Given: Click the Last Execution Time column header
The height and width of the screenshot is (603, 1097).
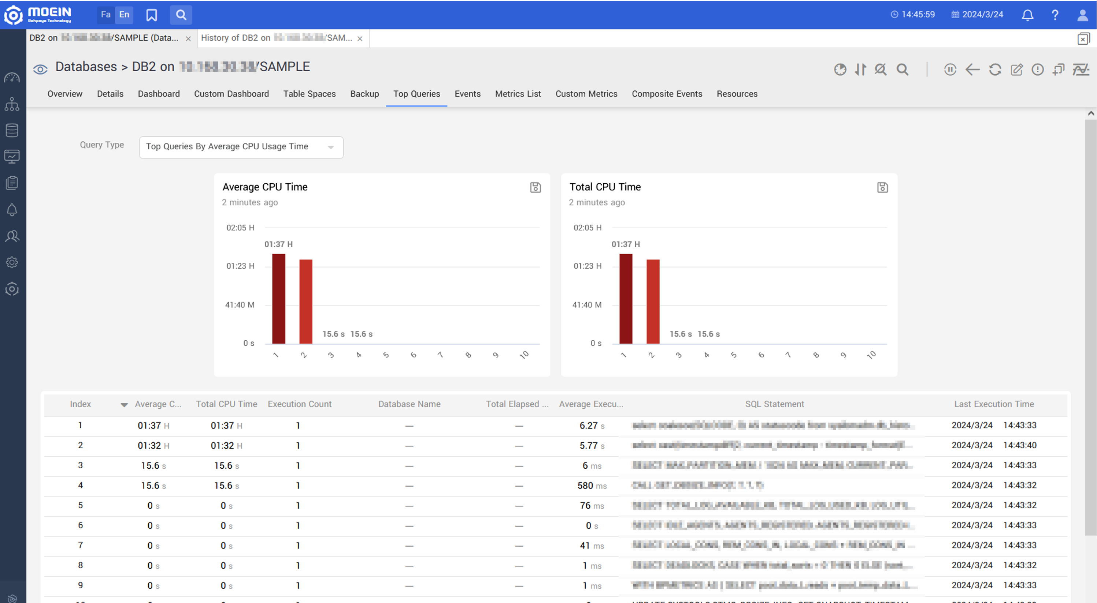Looking at the screenshot, I should (x=994, y=404).
